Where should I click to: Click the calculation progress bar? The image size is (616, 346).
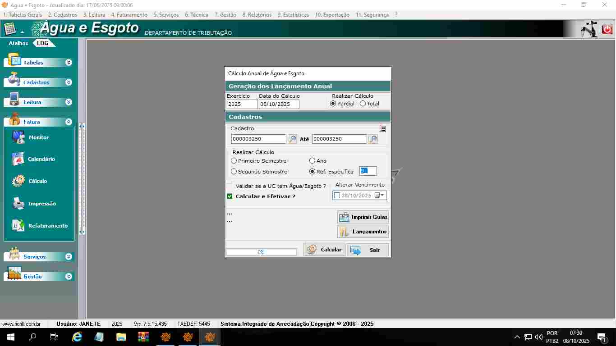261,252
